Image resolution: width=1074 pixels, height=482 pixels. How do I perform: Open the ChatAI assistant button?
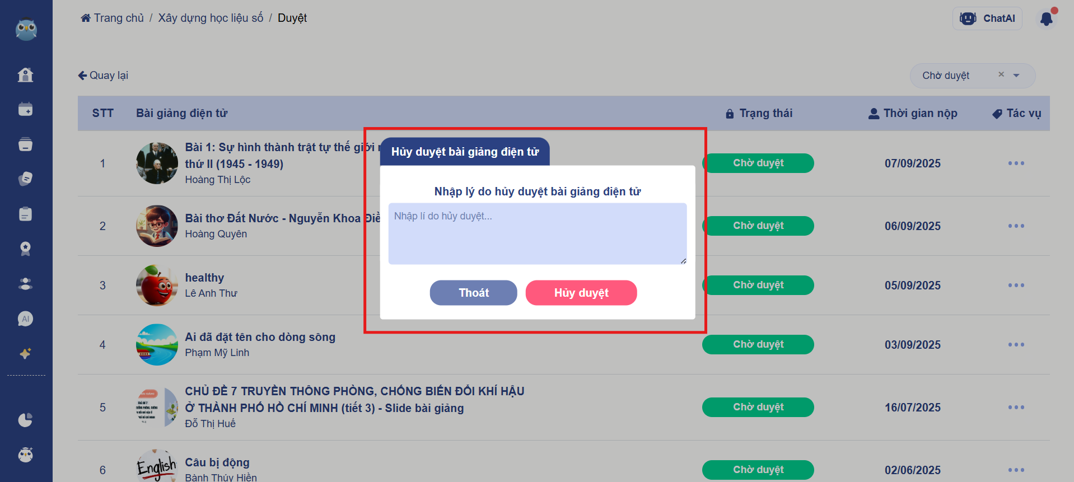[987, 18]
